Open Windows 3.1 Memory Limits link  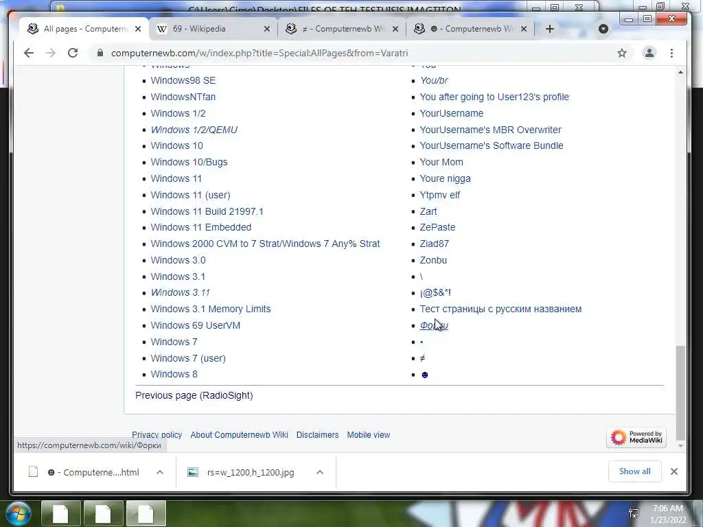tap(210, 309)
